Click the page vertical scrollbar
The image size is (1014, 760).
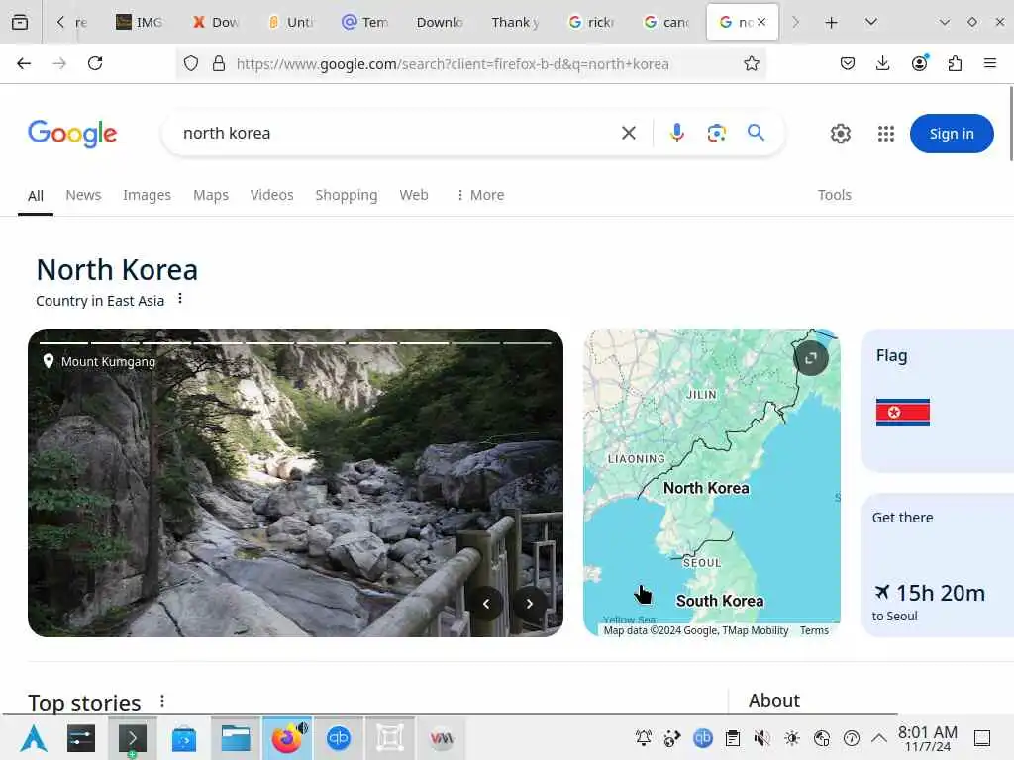pyautogui.click(x=1011, y=123)
